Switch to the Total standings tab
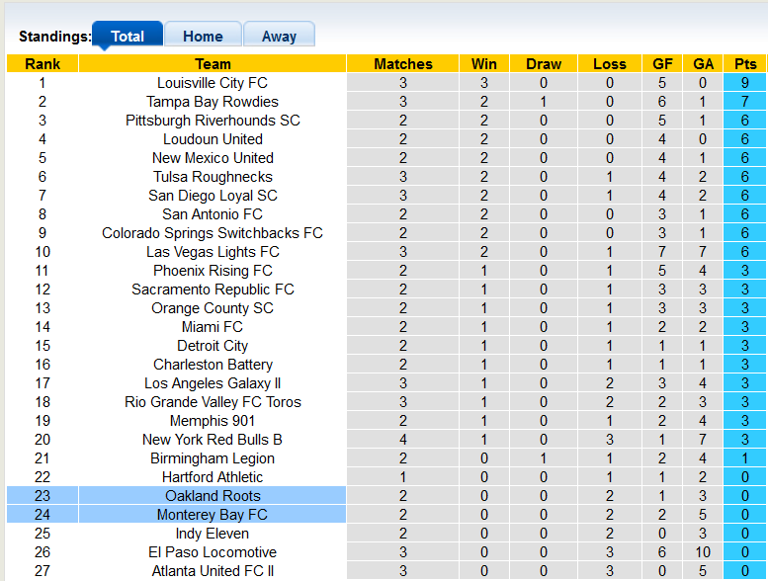The width and height of the screenshot is (768, 581). (x=128, y=37)
